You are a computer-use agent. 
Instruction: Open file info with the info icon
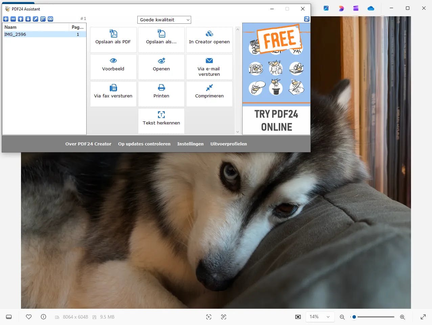point(43,317)
